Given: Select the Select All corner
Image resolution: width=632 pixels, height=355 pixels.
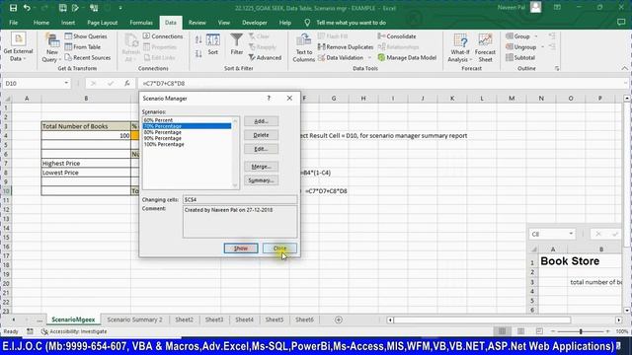Looking at the screenshot, I should pyautogui.click(x=7, y=99).
